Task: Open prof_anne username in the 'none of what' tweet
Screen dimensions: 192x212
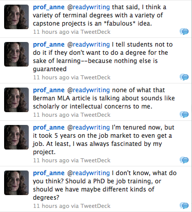Action: (49, 90)
